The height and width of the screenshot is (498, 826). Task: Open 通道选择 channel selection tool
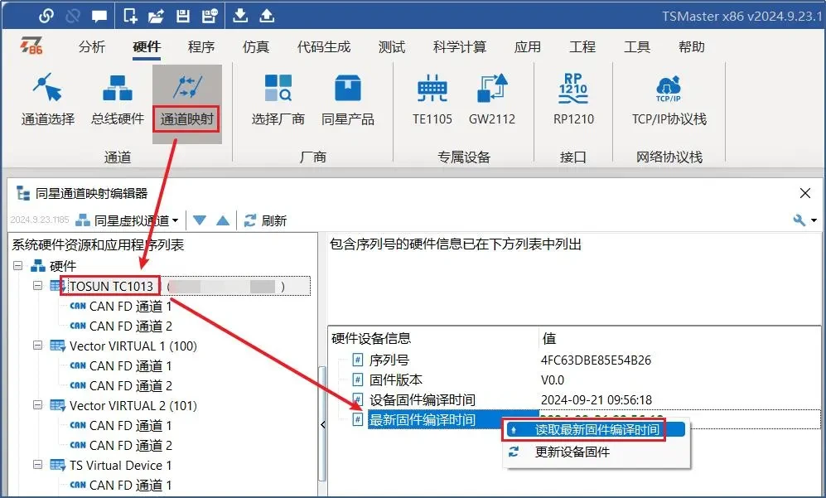pos(47,100)
